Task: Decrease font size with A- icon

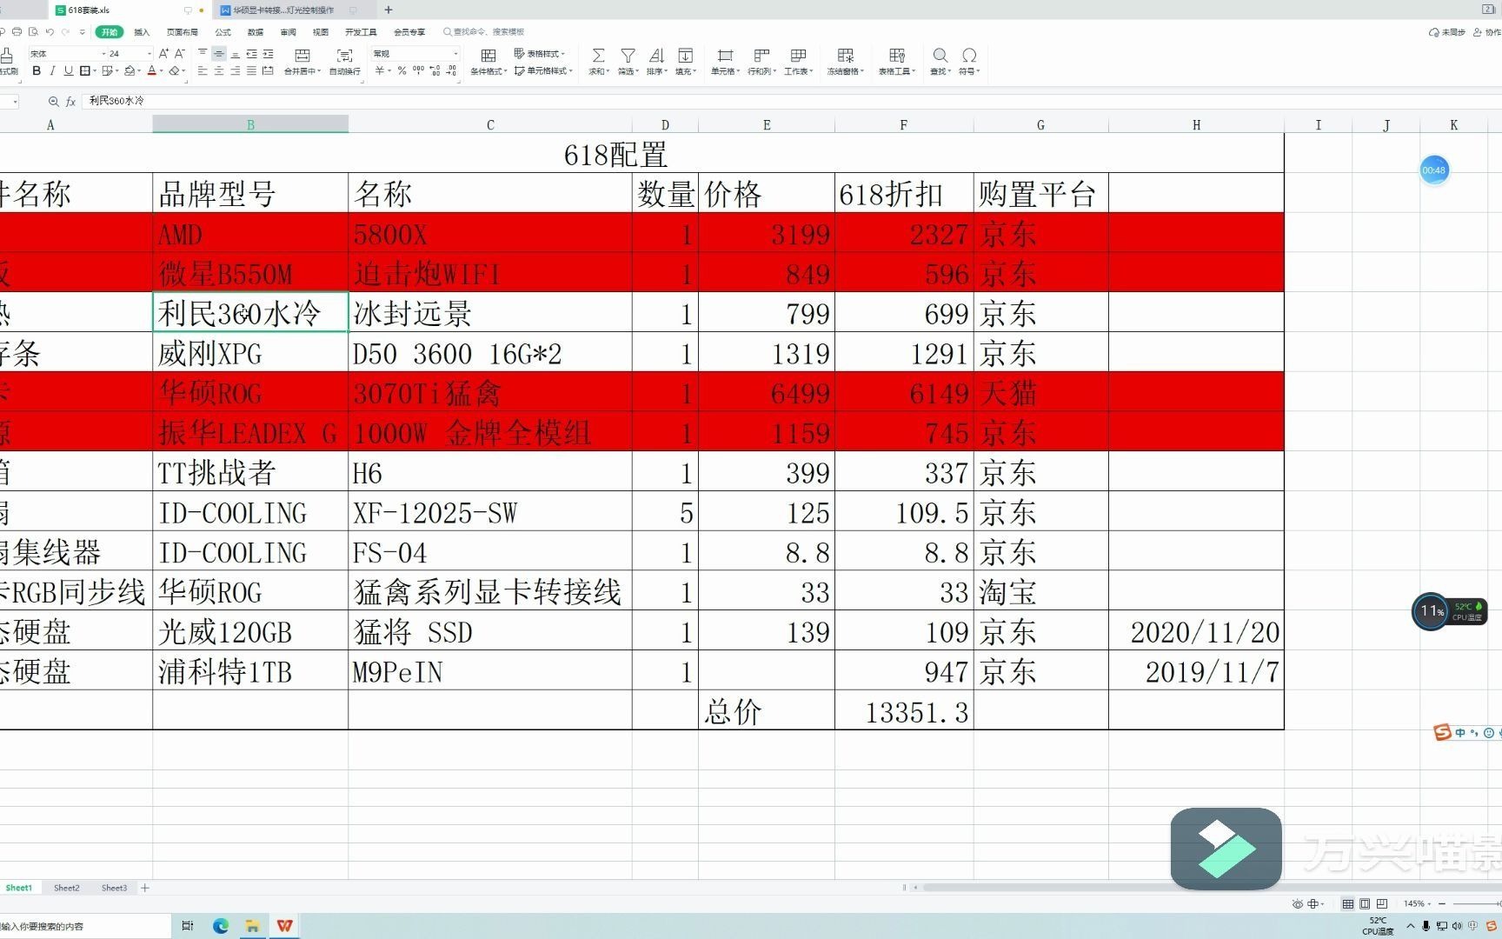Action: (x=180, y=54)
